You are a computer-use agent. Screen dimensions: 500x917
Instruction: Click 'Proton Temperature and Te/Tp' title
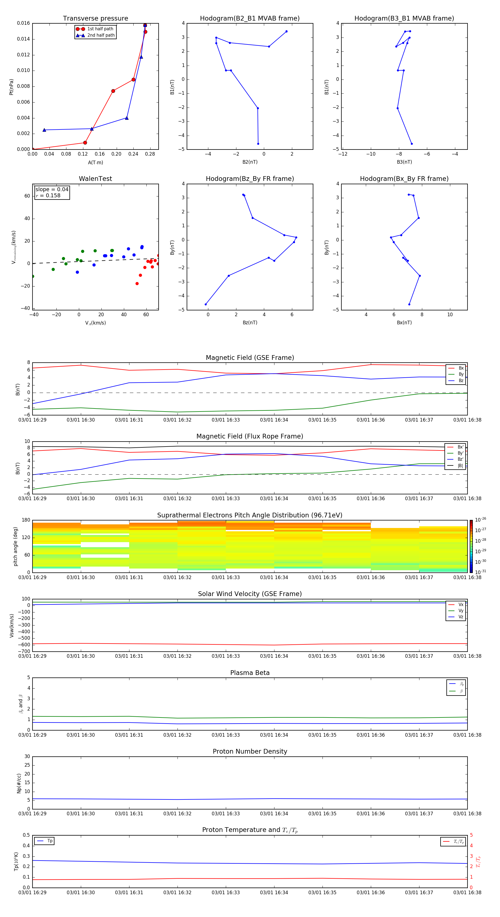tap(250, 830)
